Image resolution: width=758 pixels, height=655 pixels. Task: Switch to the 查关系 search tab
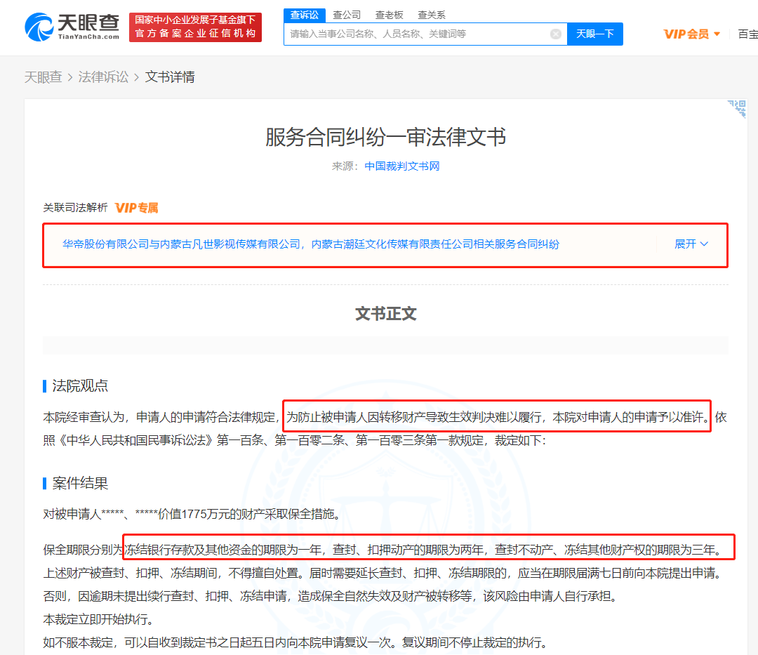(431, 15)
